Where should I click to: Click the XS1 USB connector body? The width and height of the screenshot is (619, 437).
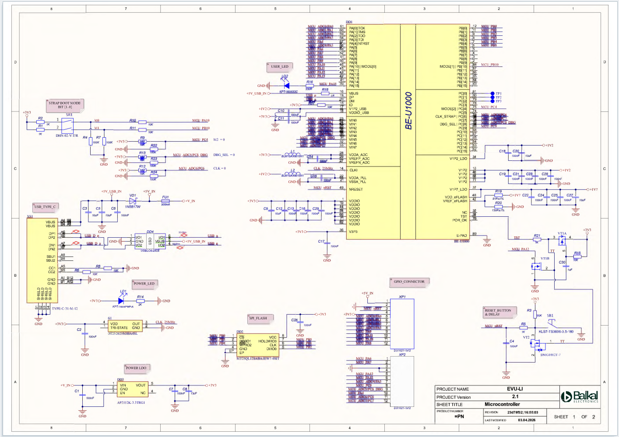[x=42, y=260]
